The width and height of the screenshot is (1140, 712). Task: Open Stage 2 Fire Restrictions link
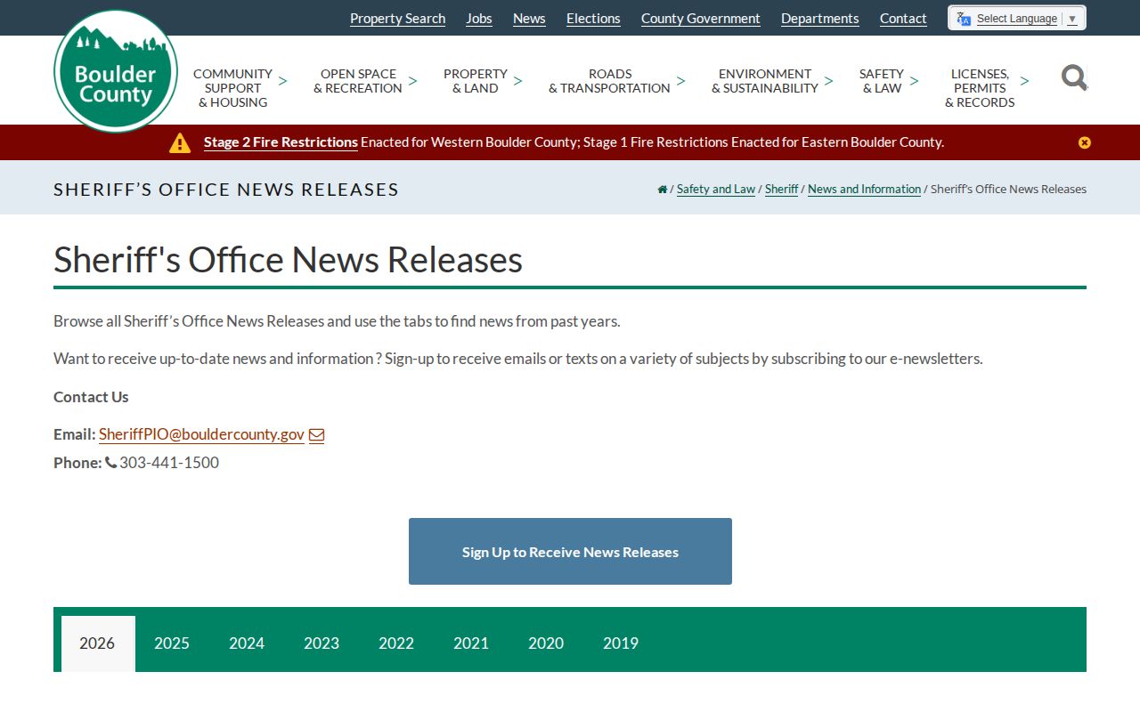(281, 142)
